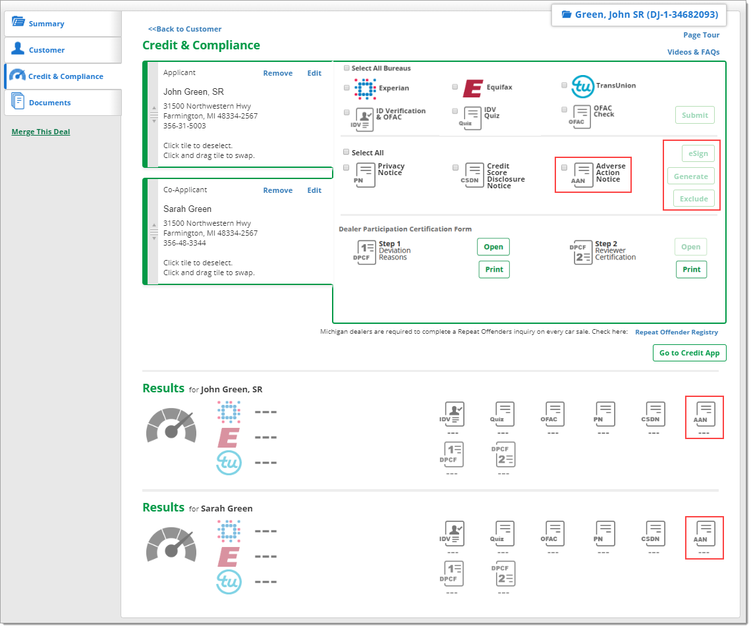Go back via Back to Customer link

[185, 29]
